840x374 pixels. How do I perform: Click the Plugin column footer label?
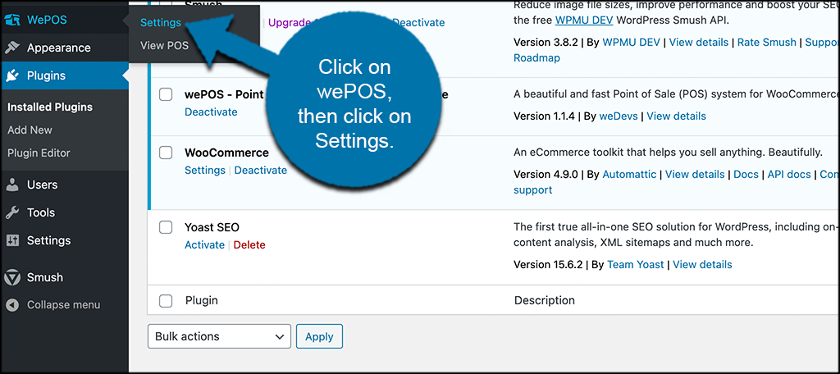pyautogui.click(x=202, y=300)
